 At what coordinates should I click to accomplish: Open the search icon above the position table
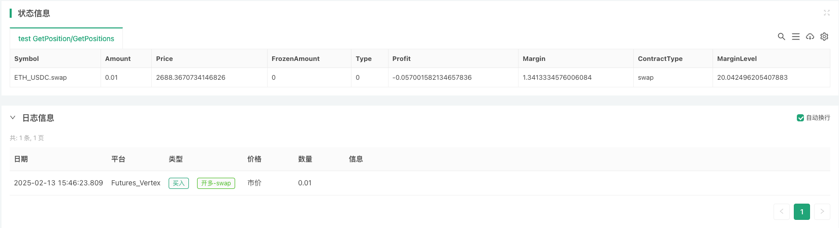pos(782,37)
